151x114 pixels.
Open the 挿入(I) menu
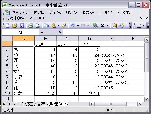(x=72, y=12)
